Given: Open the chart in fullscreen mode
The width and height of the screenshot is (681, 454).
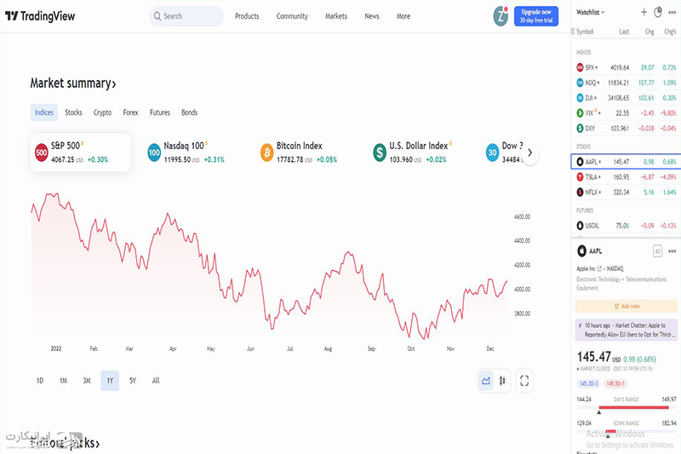Looking at the screenshot, I should point(524,381).
